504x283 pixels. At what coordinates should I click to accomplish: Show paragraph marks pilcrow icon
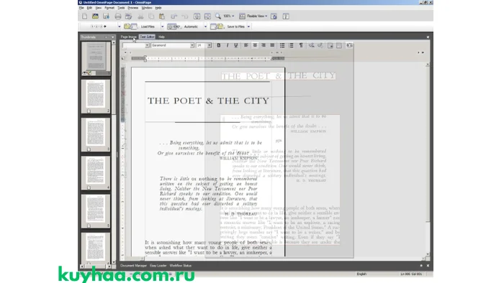coord(301,45)
